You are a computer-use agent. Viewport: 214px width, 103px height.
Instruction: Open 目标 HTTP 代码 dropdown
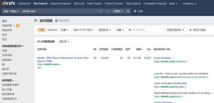tap(83, 30)
